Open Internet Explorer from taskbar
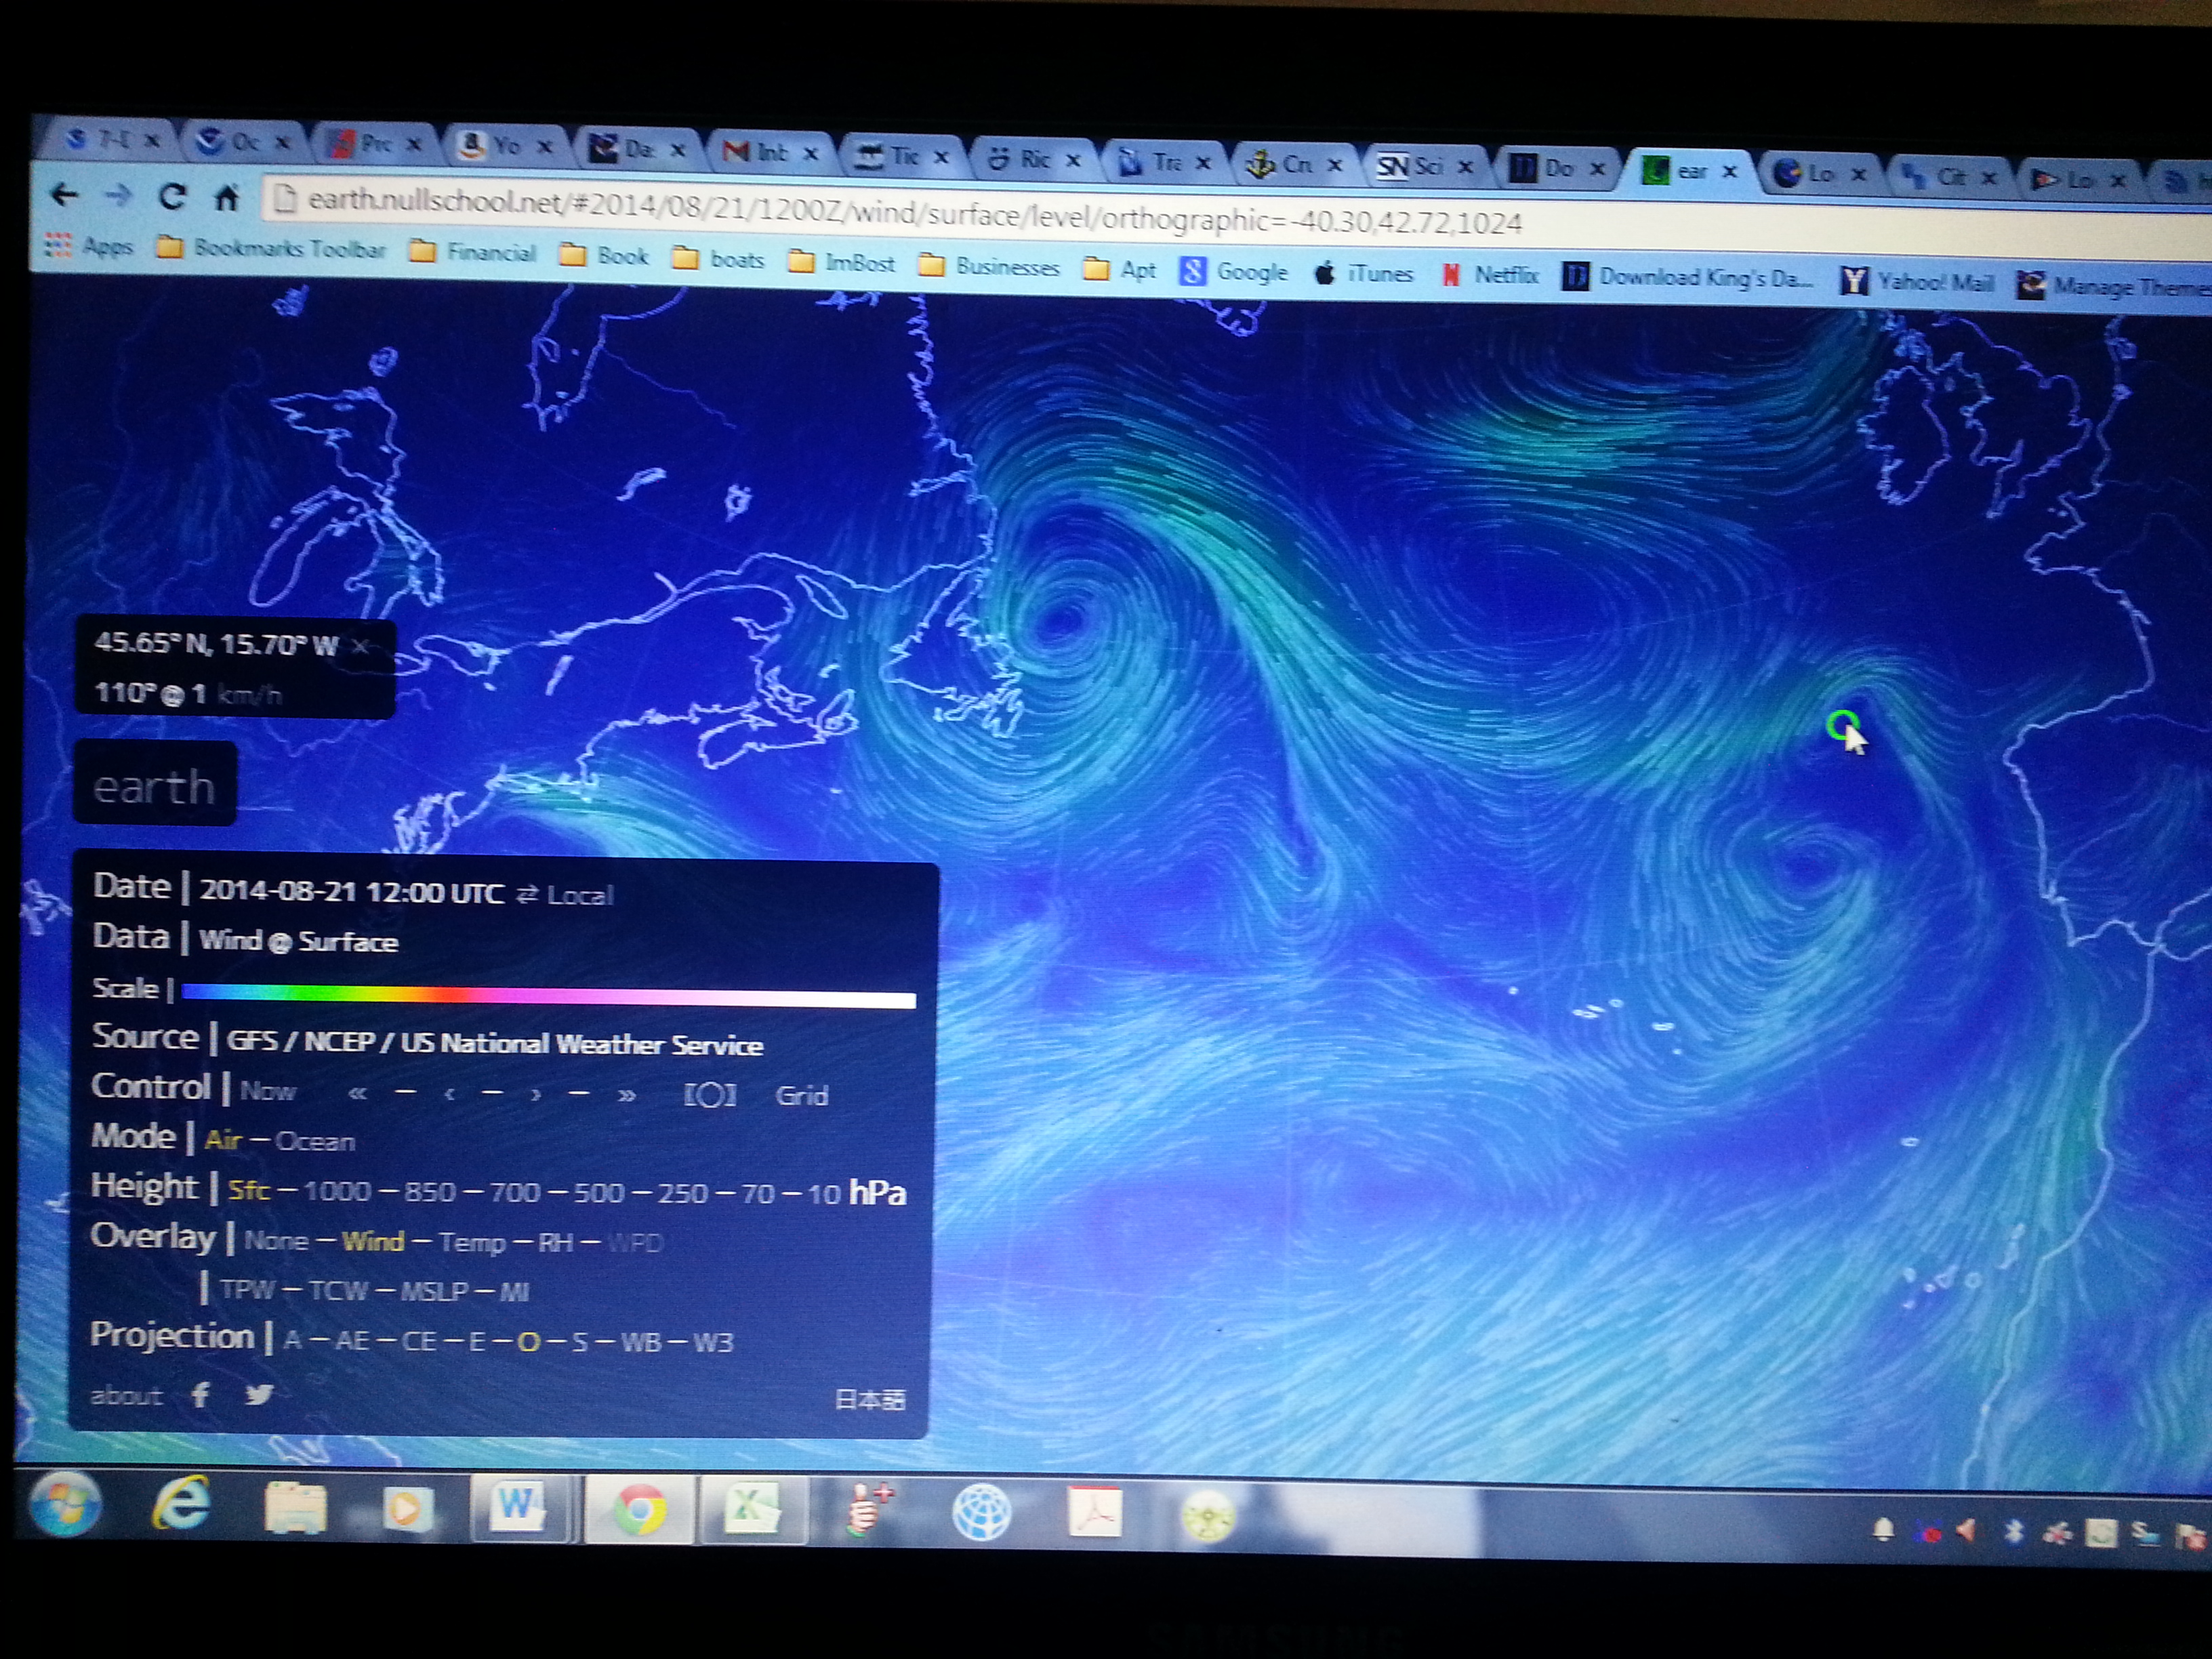2212x1659 pixels. pos(182,1504)
